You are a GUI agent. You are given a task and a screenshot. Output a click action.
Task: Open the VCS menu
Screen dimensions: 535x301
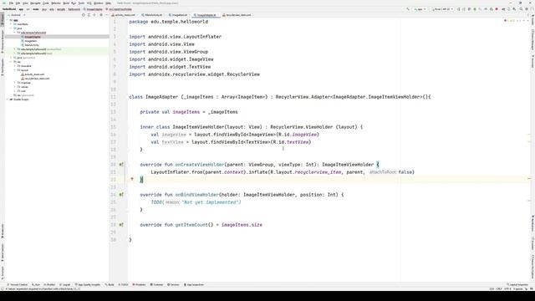89,3
